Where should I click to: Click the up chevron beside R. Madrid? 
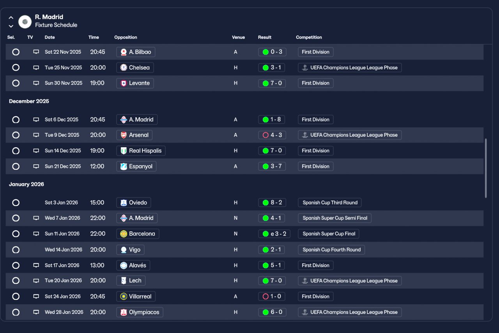11,18
